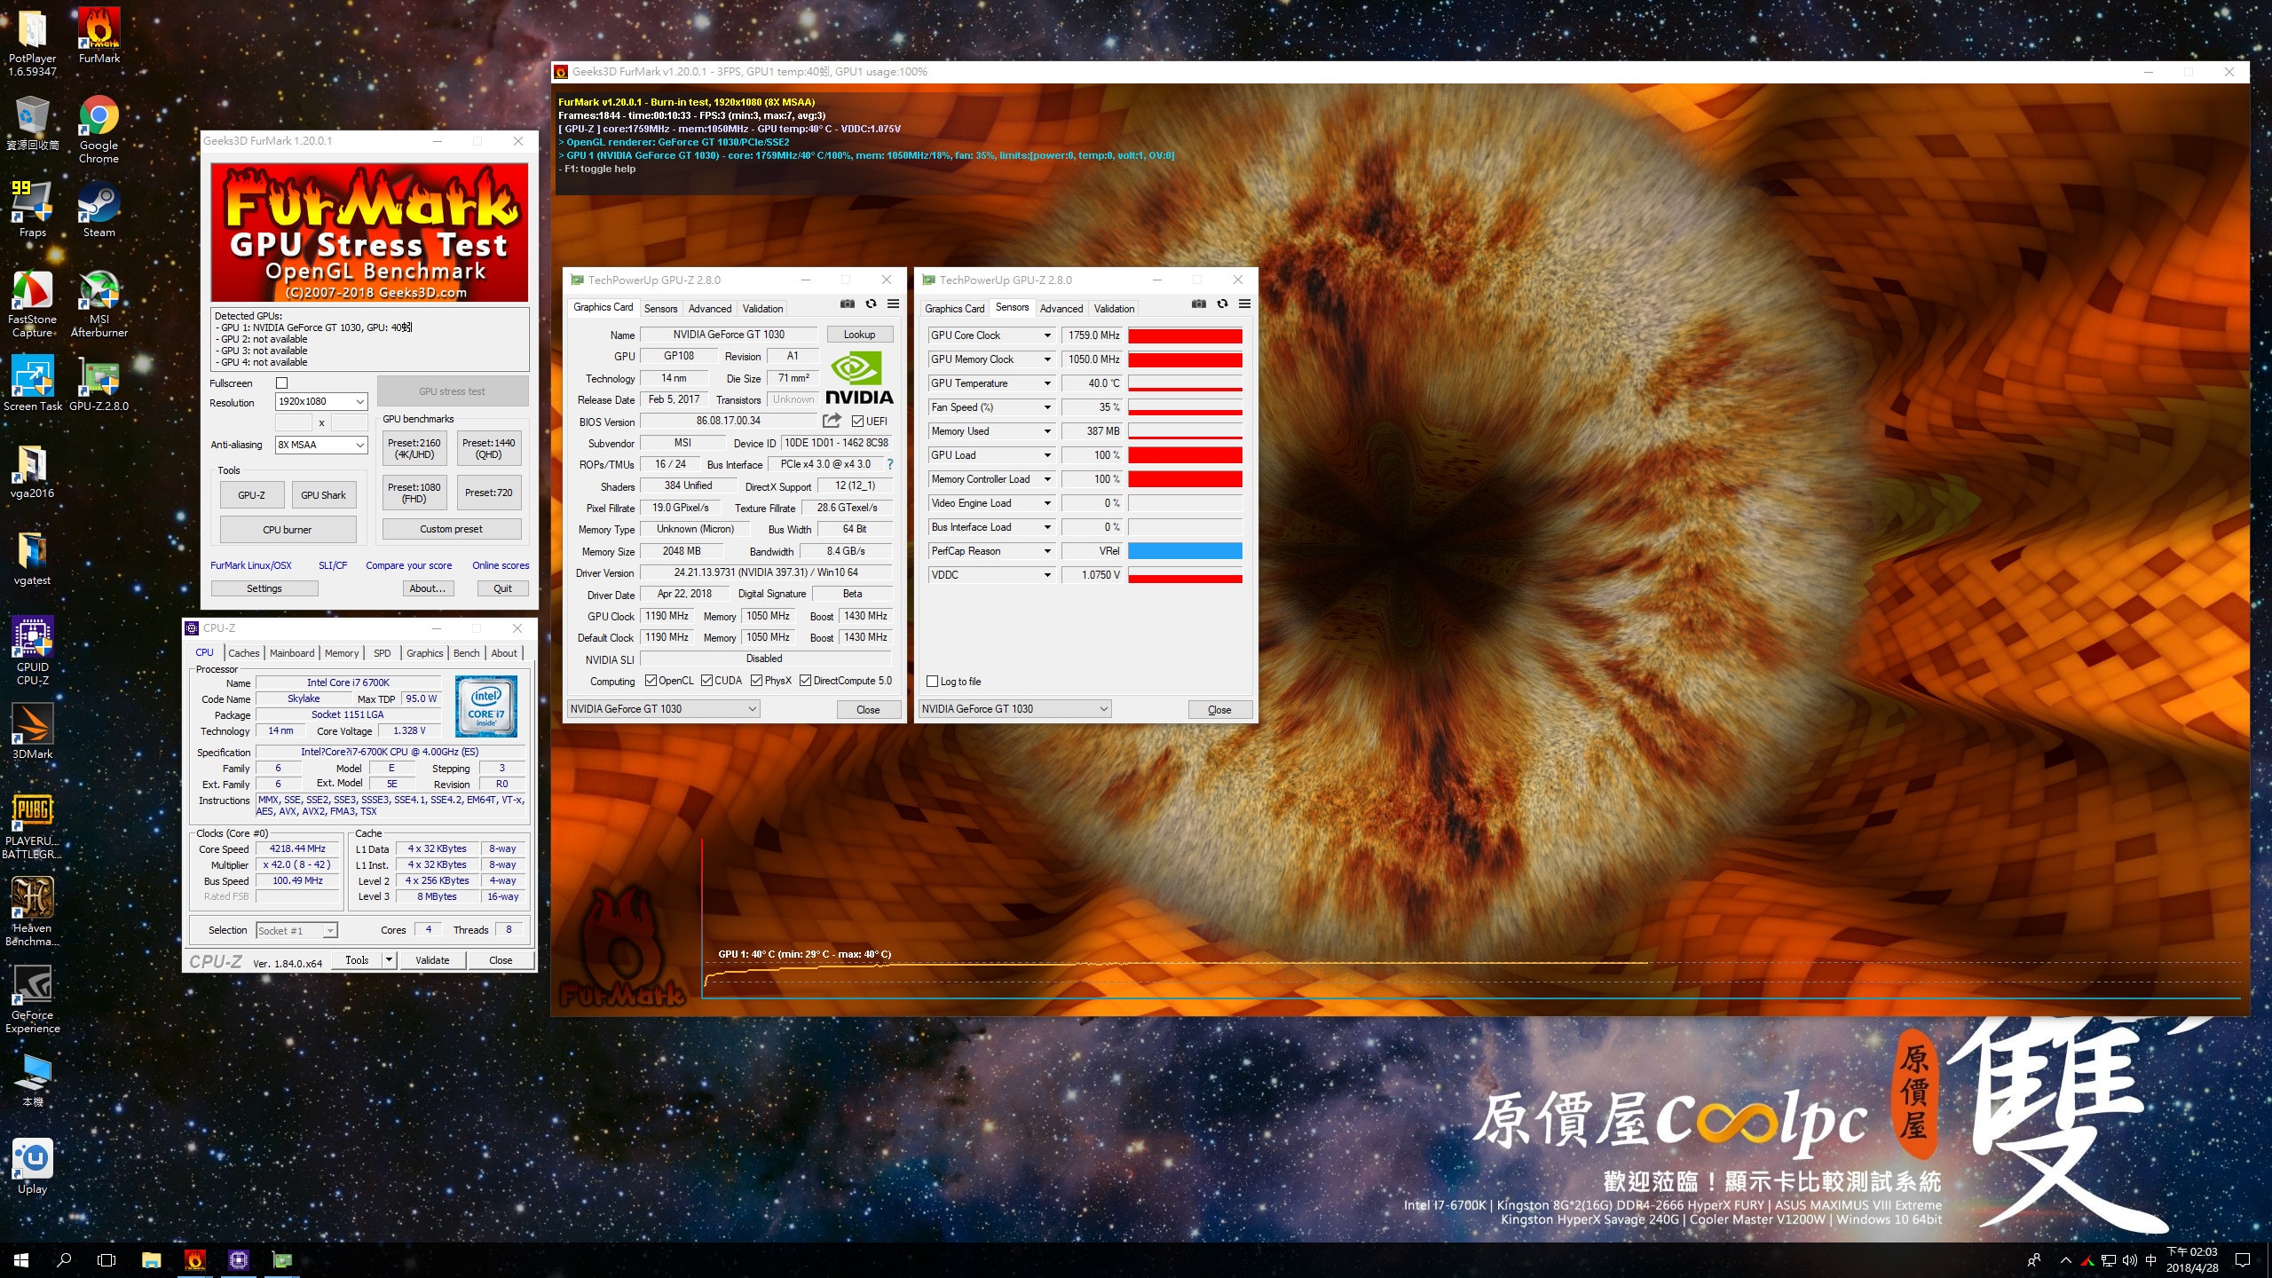The width and height of the screenshot is (2272, 1278).
Task: Click GPU Shark tool button
Action: point(323,495)
